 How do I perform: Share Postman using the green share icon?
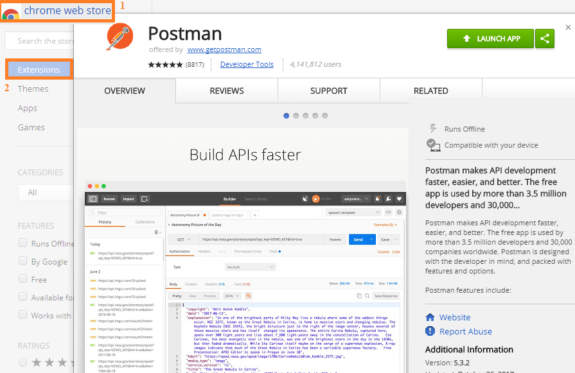545,39
